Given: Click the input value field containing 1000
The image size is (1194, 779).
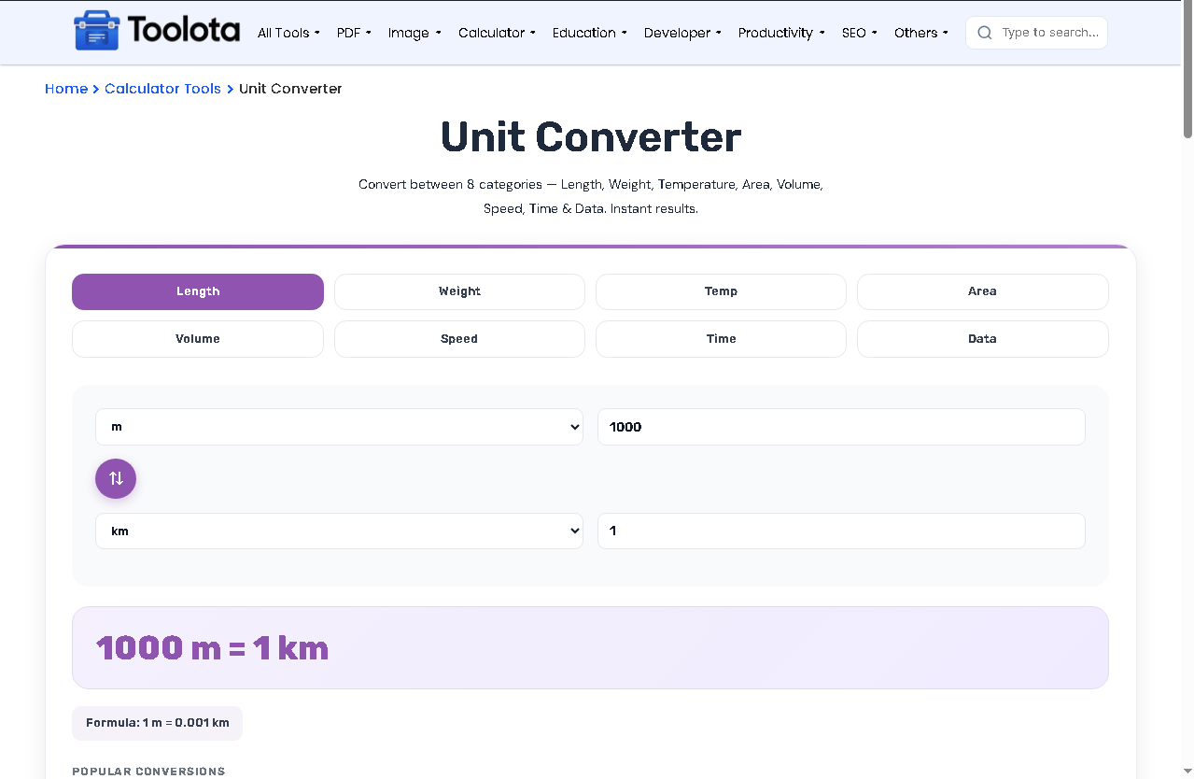Looking at the screenshot, I should click(841, 427).
